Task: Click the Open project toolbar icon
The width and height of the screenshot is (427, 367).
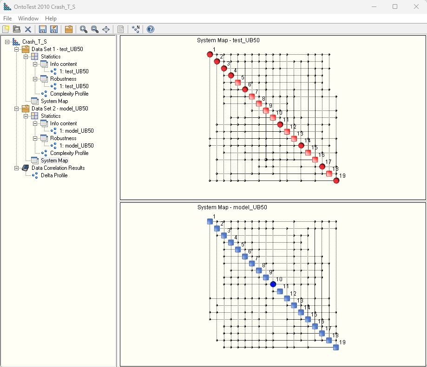Action: click(x=17, y=29)
